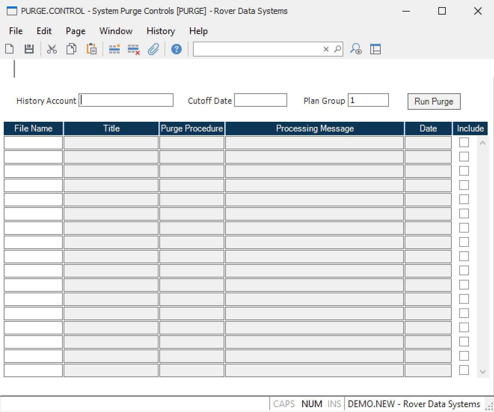This screenshot has width=494, height=412.
Task: Clear the search box with the X
Action: [326, 49]
